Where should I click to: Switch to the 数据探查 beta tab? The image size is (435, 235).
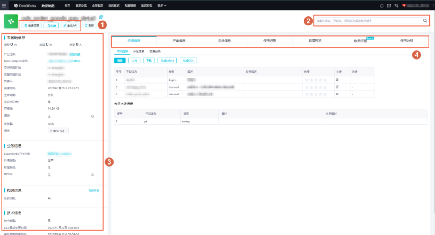pyautogui.click(x=360, y=41)
